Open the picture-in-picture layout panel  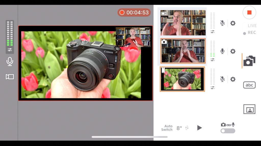click(249, 109)
